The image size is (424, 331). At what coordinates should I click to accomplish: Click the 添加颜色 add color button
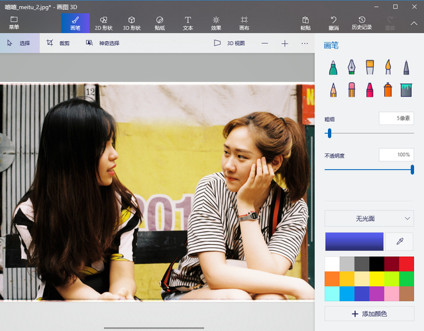369,313
